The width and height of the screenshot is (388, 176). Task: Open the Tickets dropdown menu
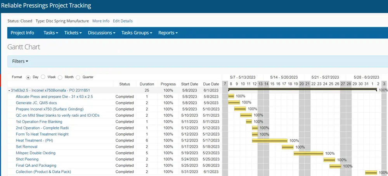(73, 33)
